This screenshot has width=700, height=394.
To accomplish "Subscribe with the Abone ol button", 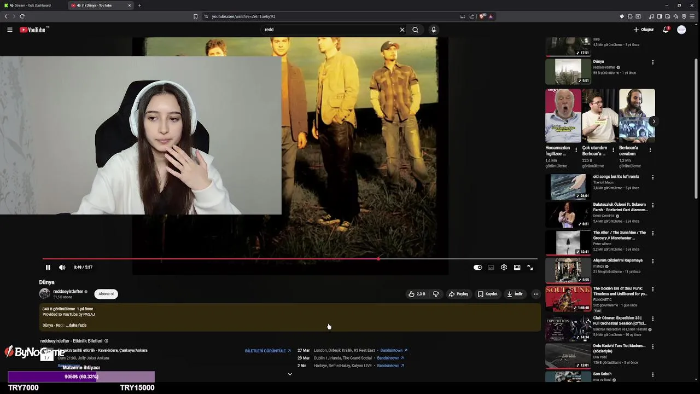I will [x=106, y=294].
